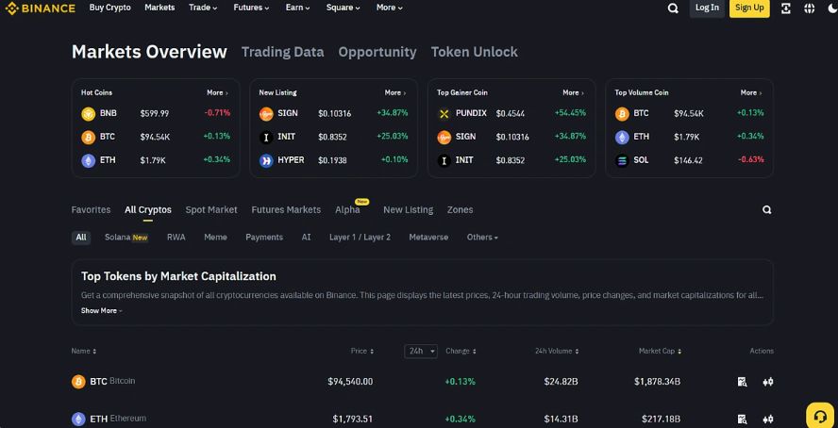The width and height of the screenshot is (838, 428).
Task: Open the Bitcoin row trade candlestick icon
Action: point(768,382)
